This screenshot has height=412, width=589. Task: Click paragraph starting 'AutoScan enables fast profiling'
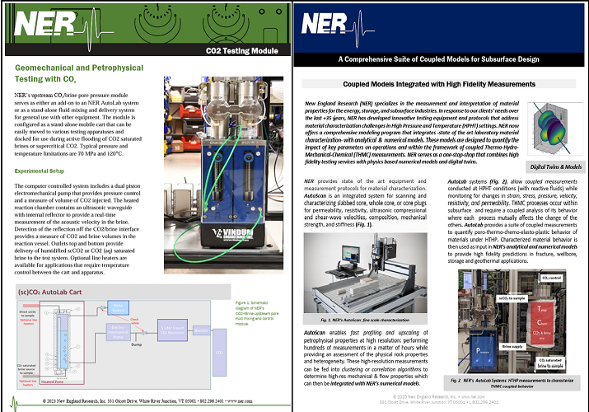click(x=366, y=358)
